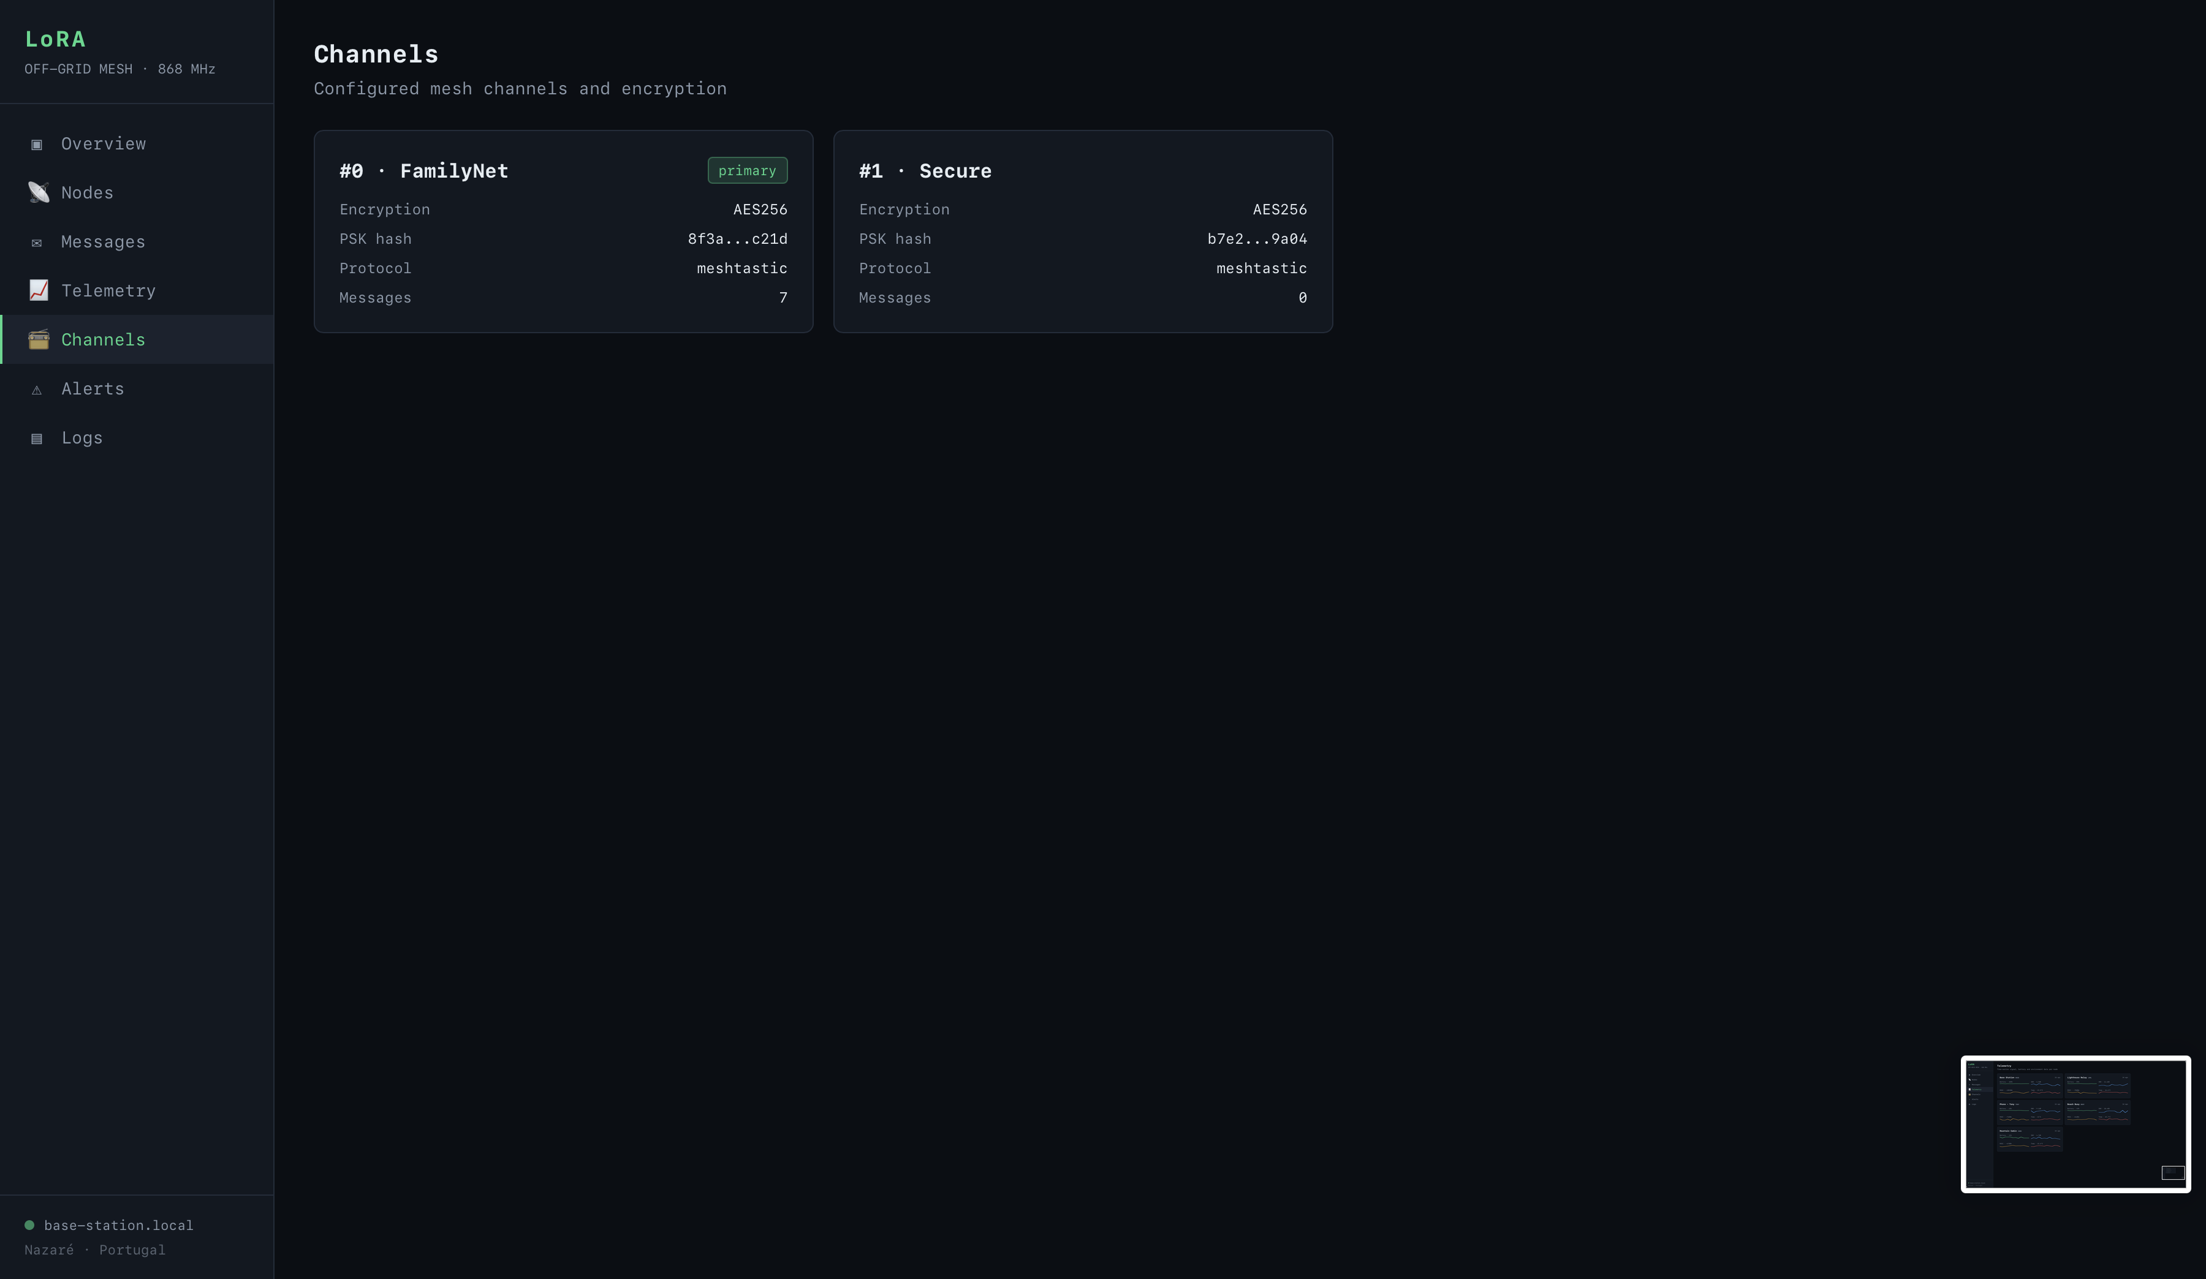Click PSK hash value b7e2...9a04
The height and width of the screenshot is (1279, 2206).
click(1257, 239)
